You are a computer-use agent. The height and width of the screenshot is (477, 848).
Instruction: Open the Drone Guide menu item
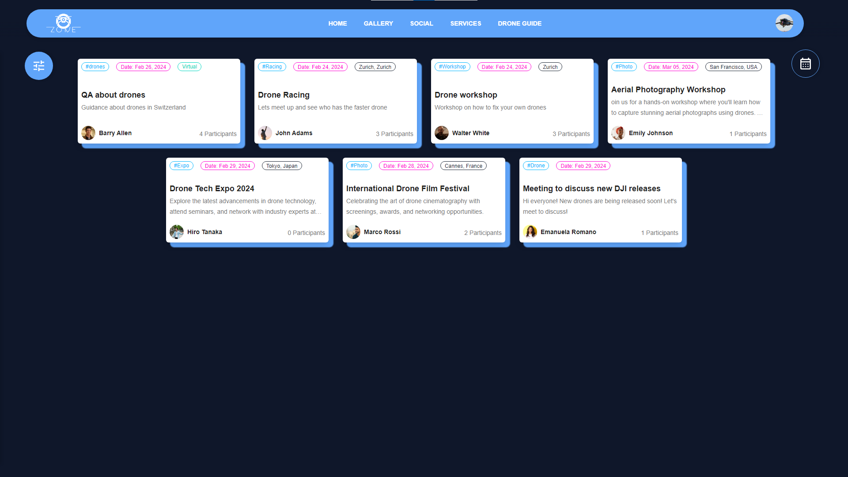tap(519, 23)
